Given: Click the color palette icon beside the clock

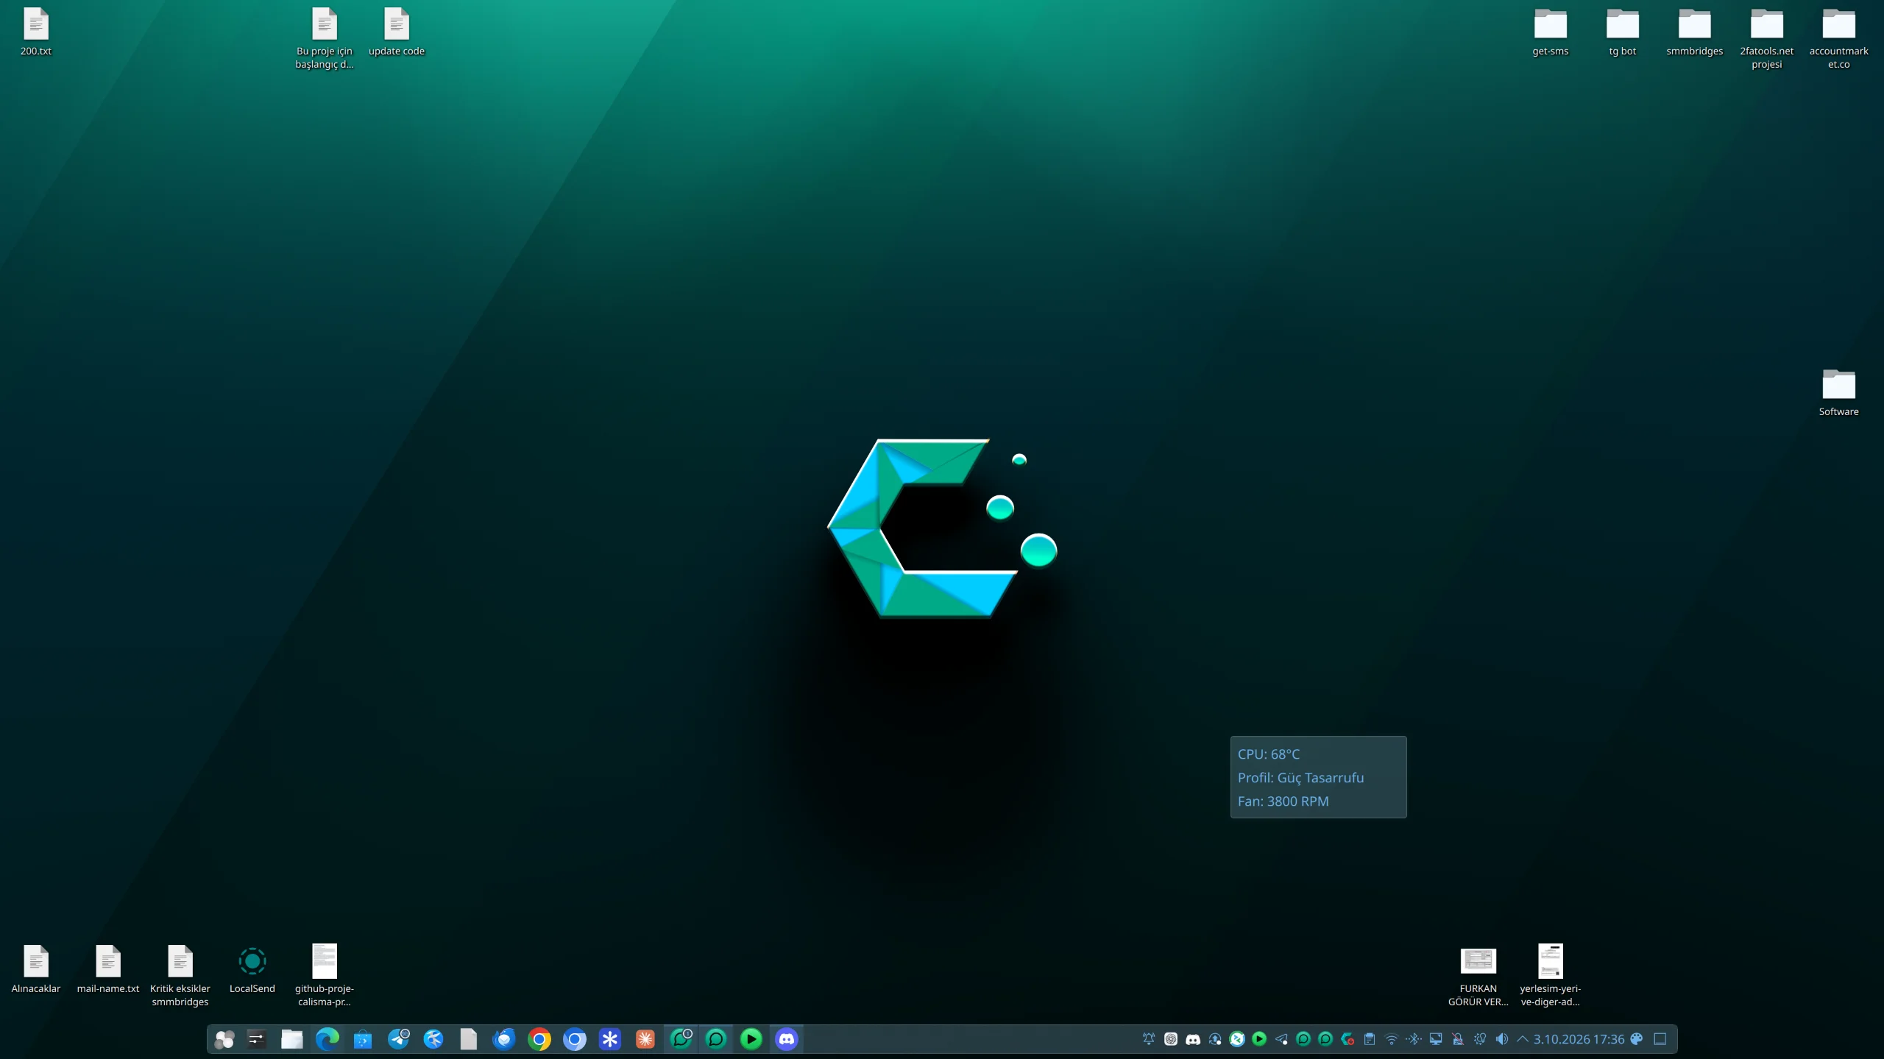Looking at the screenshot, I should pyautogui.click(x=1637, y=1039).
